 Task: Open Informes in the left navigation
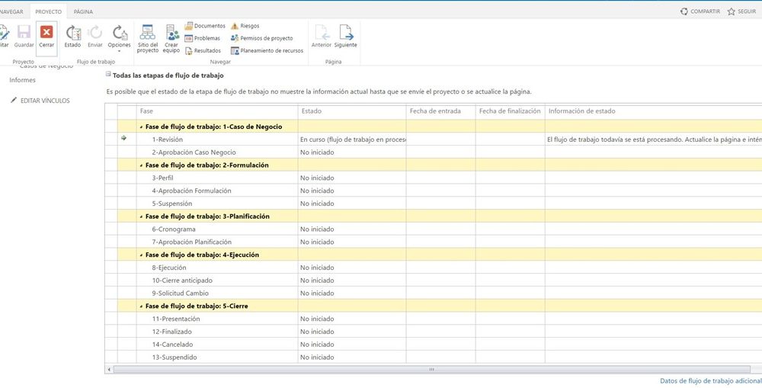click(22, 80)
